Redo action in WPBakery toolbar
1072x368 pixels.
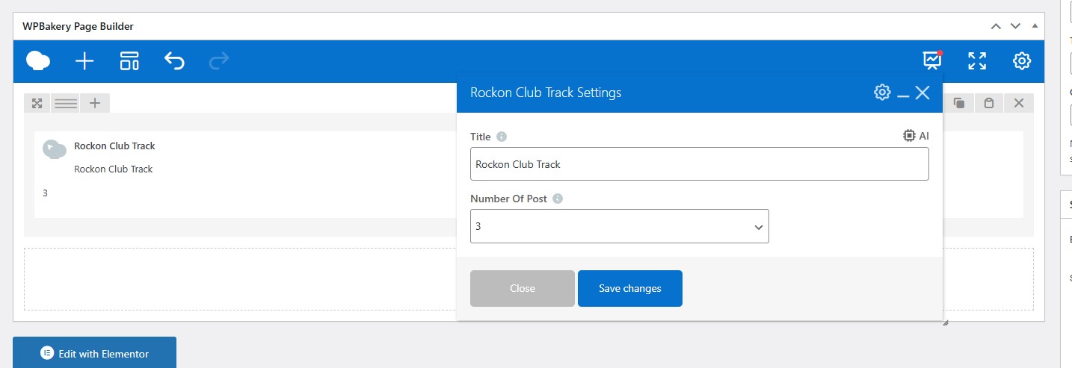tap(219, 61)
